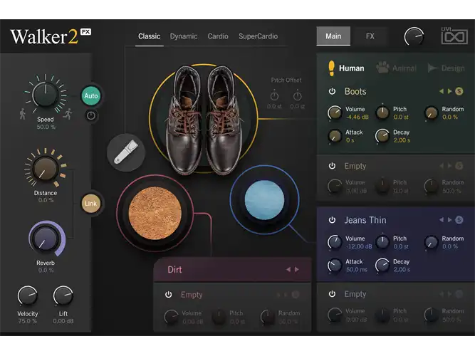Click the Velocity knob
The image size is (475, 356).
pos(27,295)
